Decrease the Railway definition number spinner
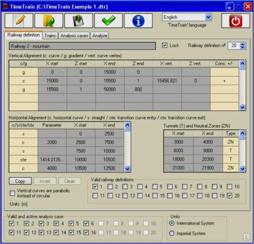This screenshot has width=254, height=244. tap(242, 47)
